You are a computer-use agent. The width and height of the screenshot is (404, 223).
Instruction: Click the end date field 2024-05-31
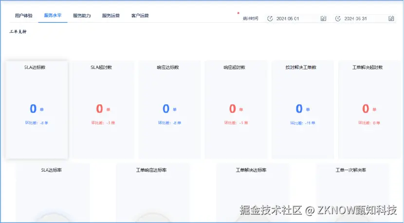tap(365, 18)
